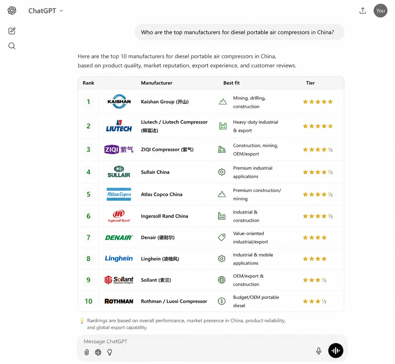This screenshot has height=364, width=395.
Task: Click 'Rankings are based on overall performance' note
Action: [186, 324]
